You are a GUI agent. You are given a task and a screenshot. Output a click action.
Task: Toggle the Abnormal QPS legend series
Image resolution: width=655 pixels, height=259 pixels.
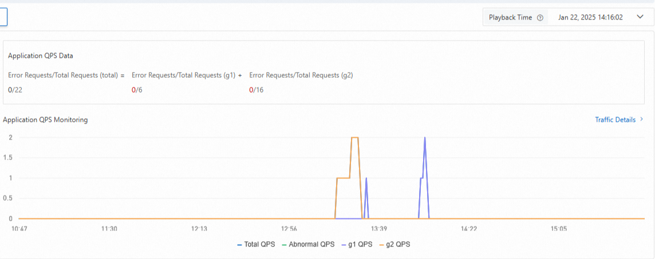(x=308, y=244)
